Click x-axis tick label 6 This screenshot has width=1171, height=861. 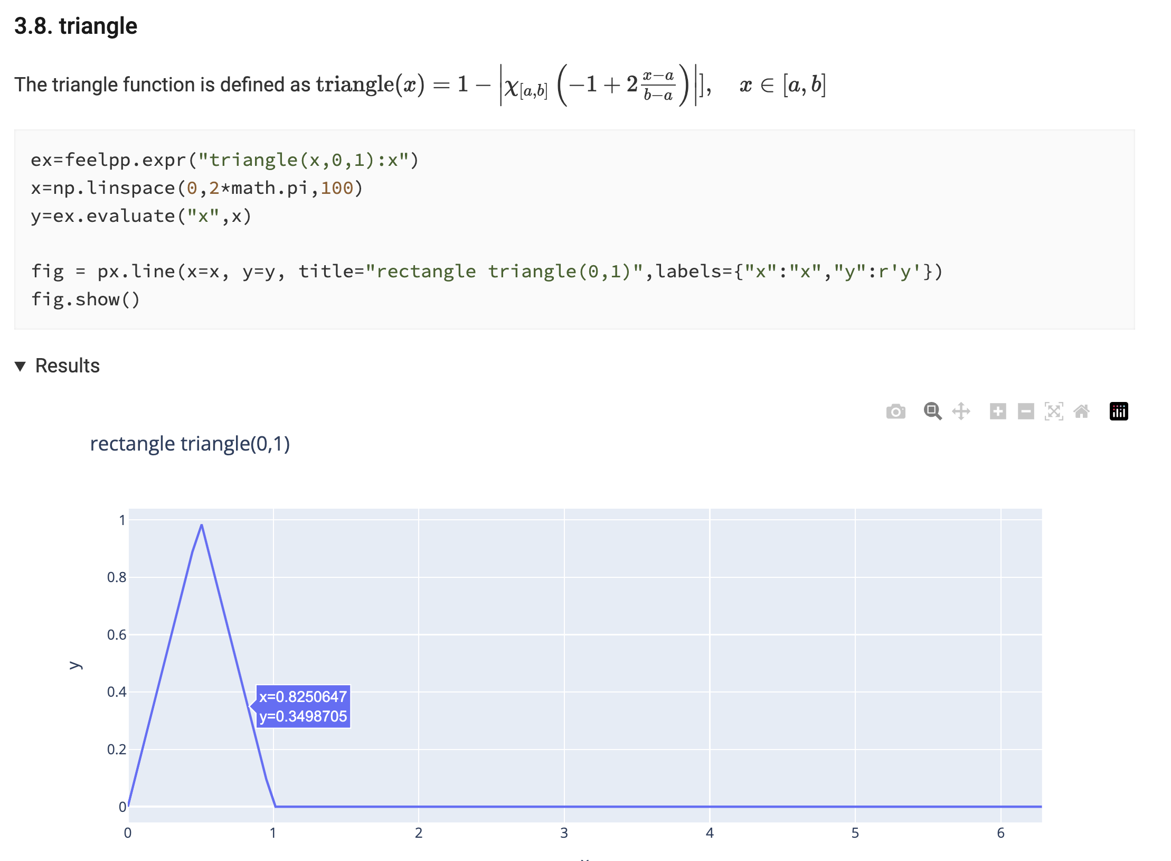1000,833
